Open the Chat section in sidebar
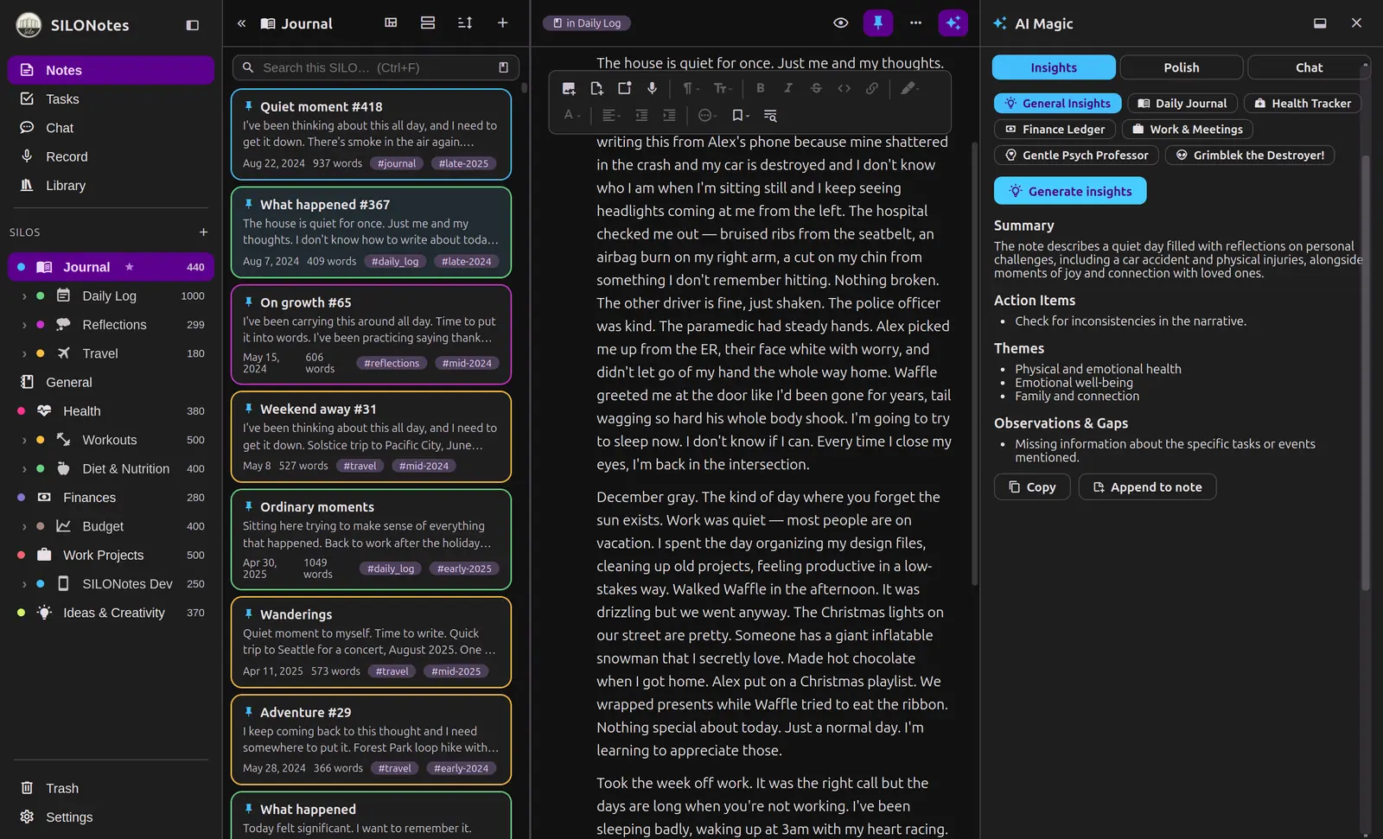 click(x=111, y=128)
